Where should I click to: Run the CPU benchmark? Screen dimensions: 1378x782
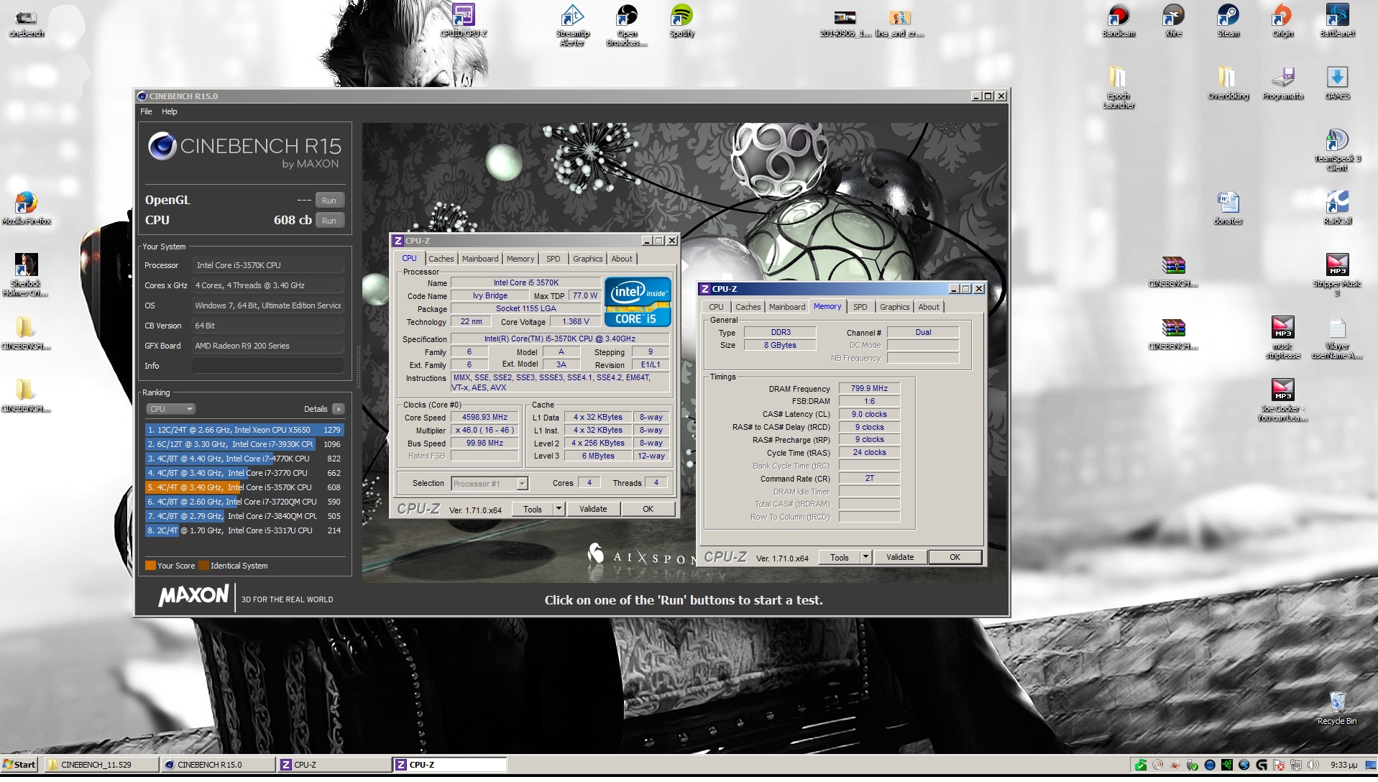(329, 221)
